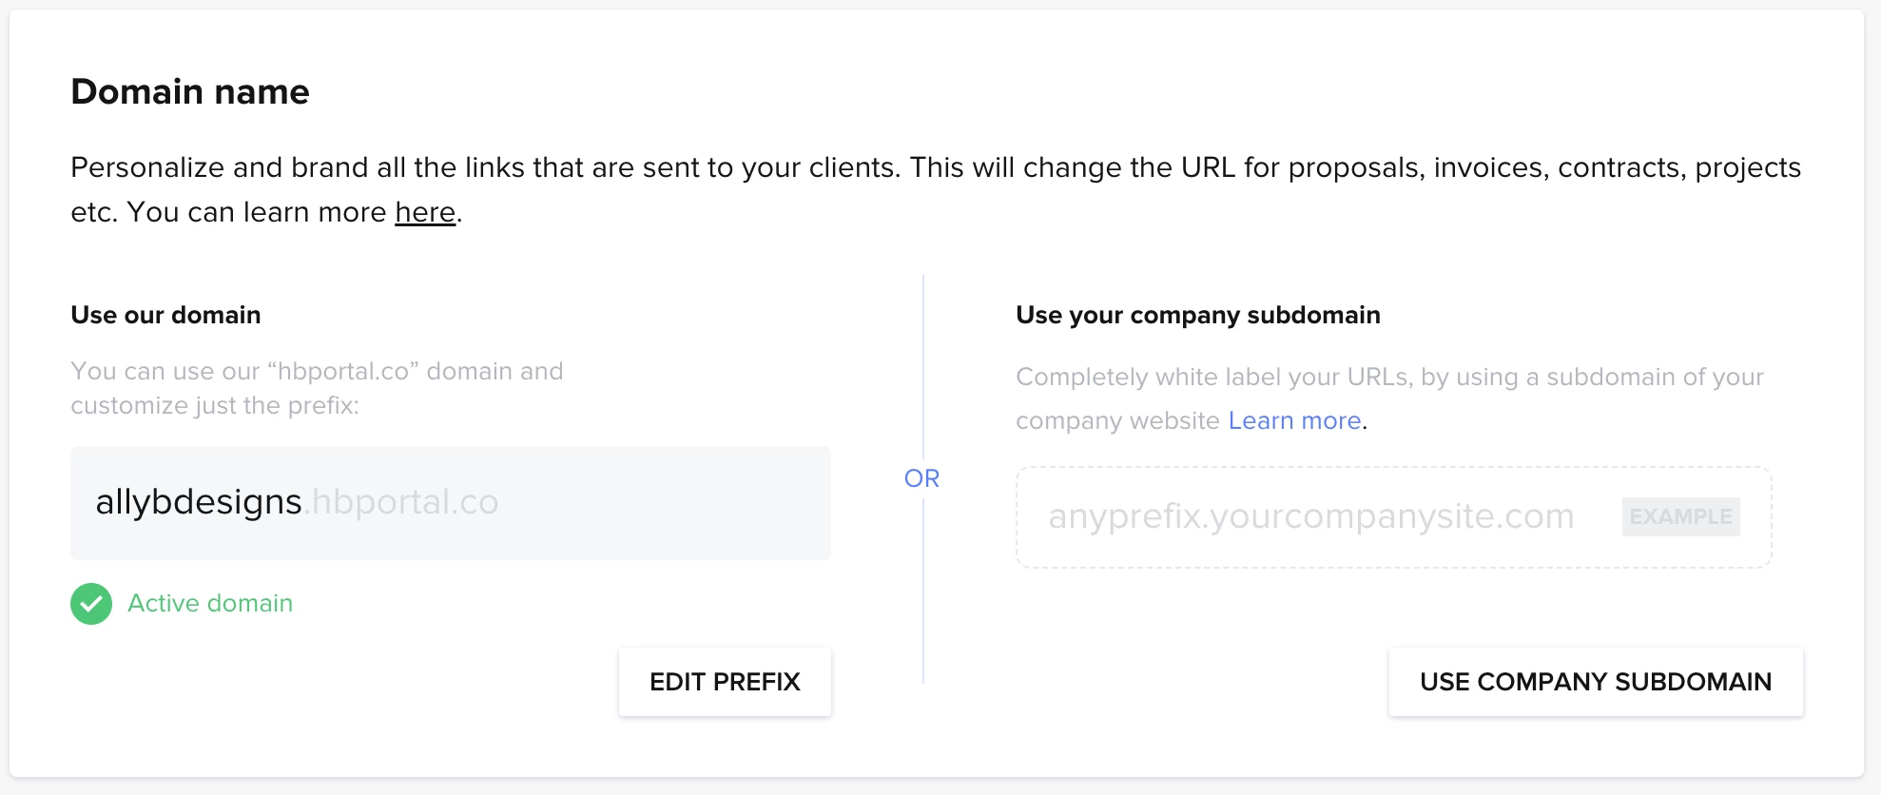This screenshot has height=795, width=1881.
Task: Select the "Use your company subdomain" heading
Action: (1197, 316)
